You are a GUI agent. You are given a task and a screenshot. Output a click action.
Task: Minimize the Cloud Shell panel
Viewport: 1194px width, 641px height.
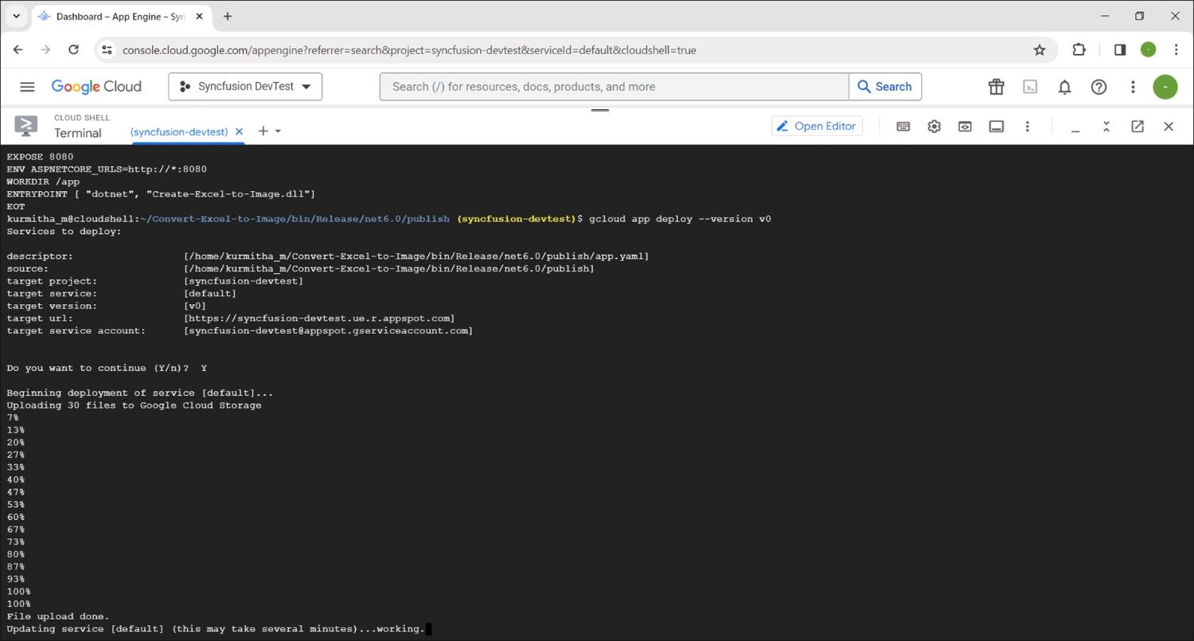pyautogui.click(x=1075, y=127)
